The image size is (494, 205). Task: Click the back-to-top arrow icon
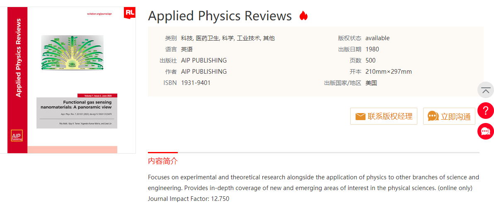[x=485, y=90]
